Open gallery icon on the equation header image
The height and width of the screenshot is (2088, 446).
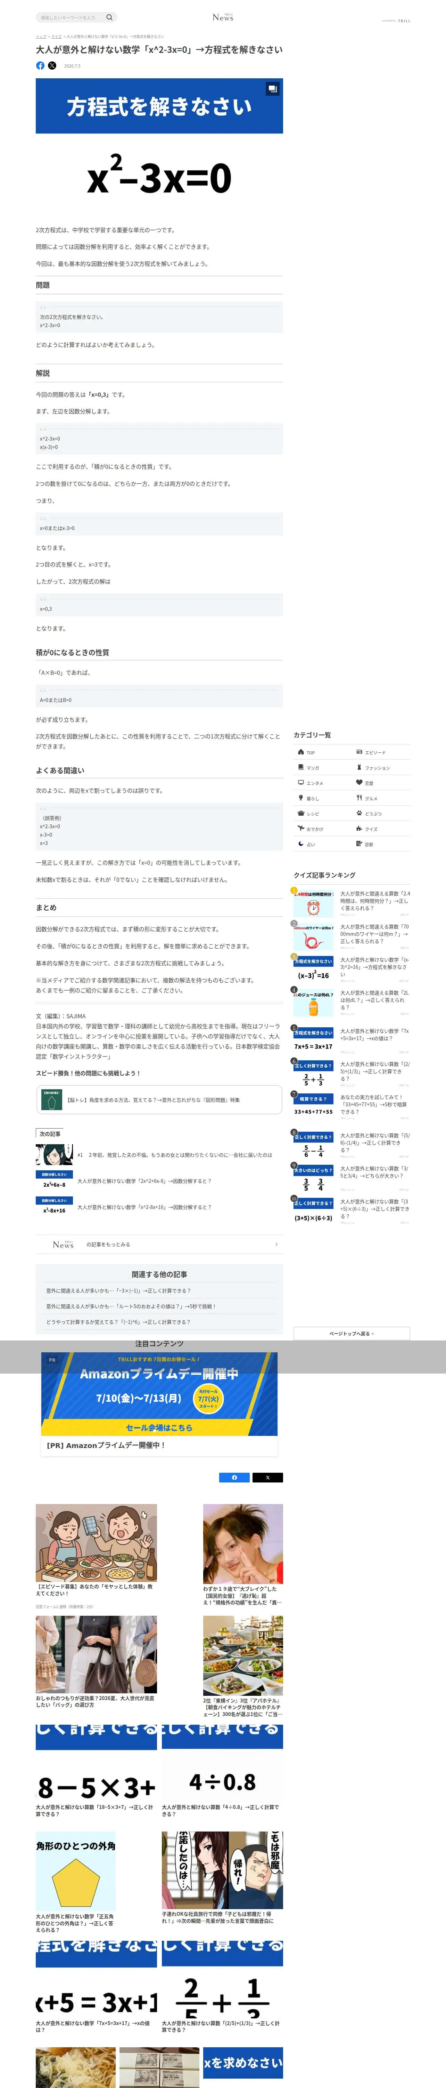point(272,88)
